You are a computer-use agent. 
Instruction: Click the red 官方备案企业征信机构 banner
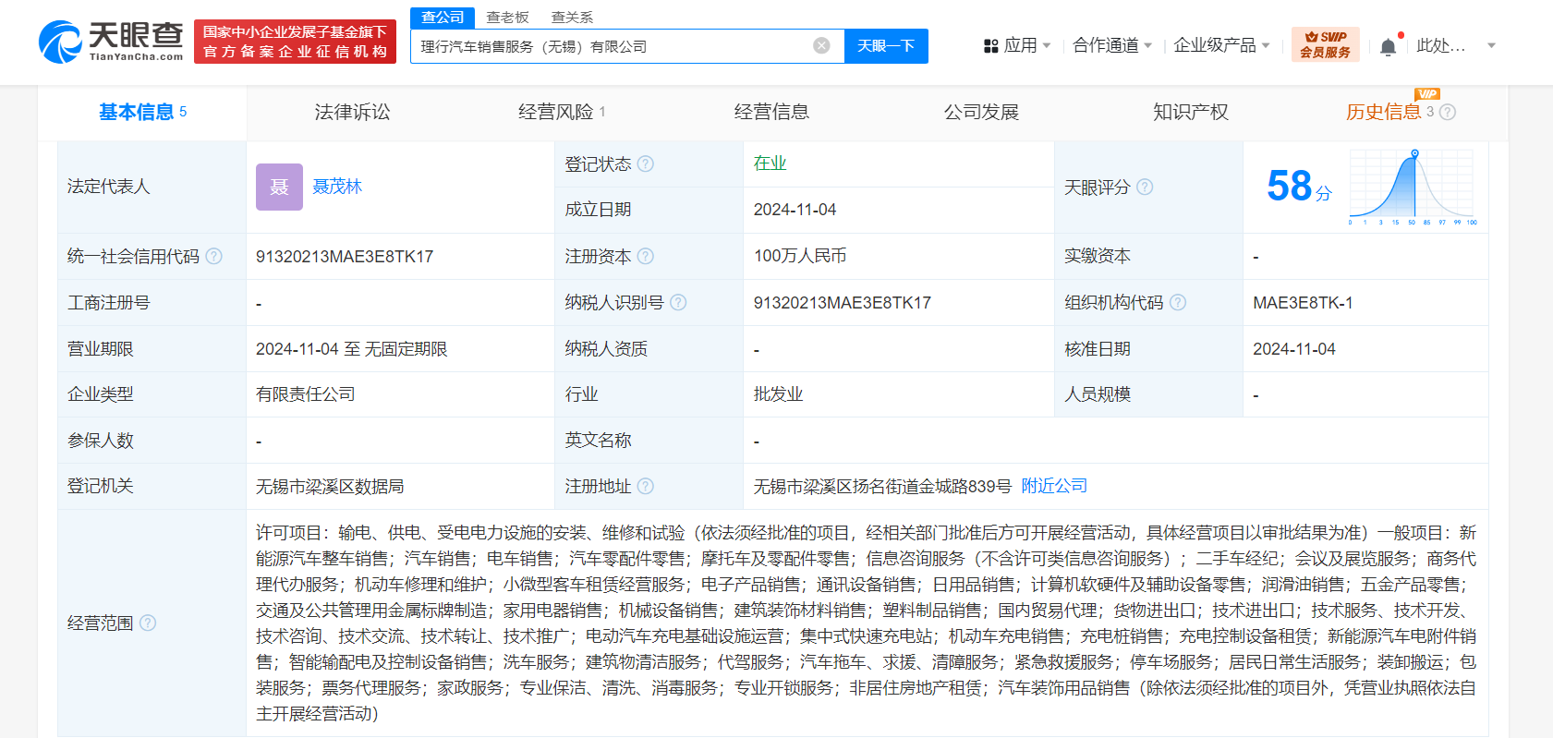click(295, 42)
